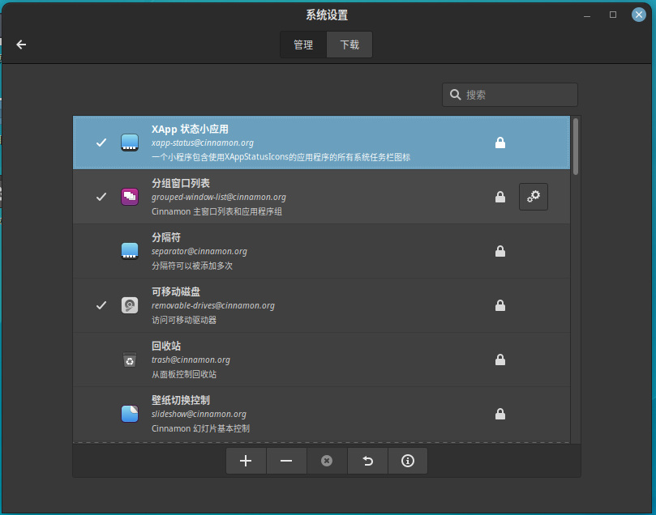Click the 回收站 trash bin icon
Viewport: 656px width, 515px height.
click(130, 360)
